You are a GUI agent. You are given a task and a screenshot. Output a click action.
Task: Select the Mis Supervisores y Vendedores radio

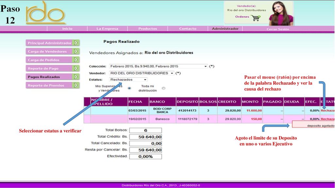(129, 88)
